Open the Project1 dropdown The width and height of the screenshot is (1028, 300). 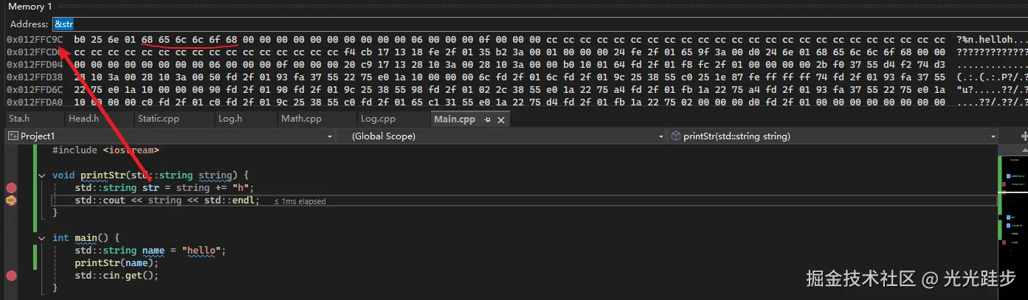click(x=329, y=136)
